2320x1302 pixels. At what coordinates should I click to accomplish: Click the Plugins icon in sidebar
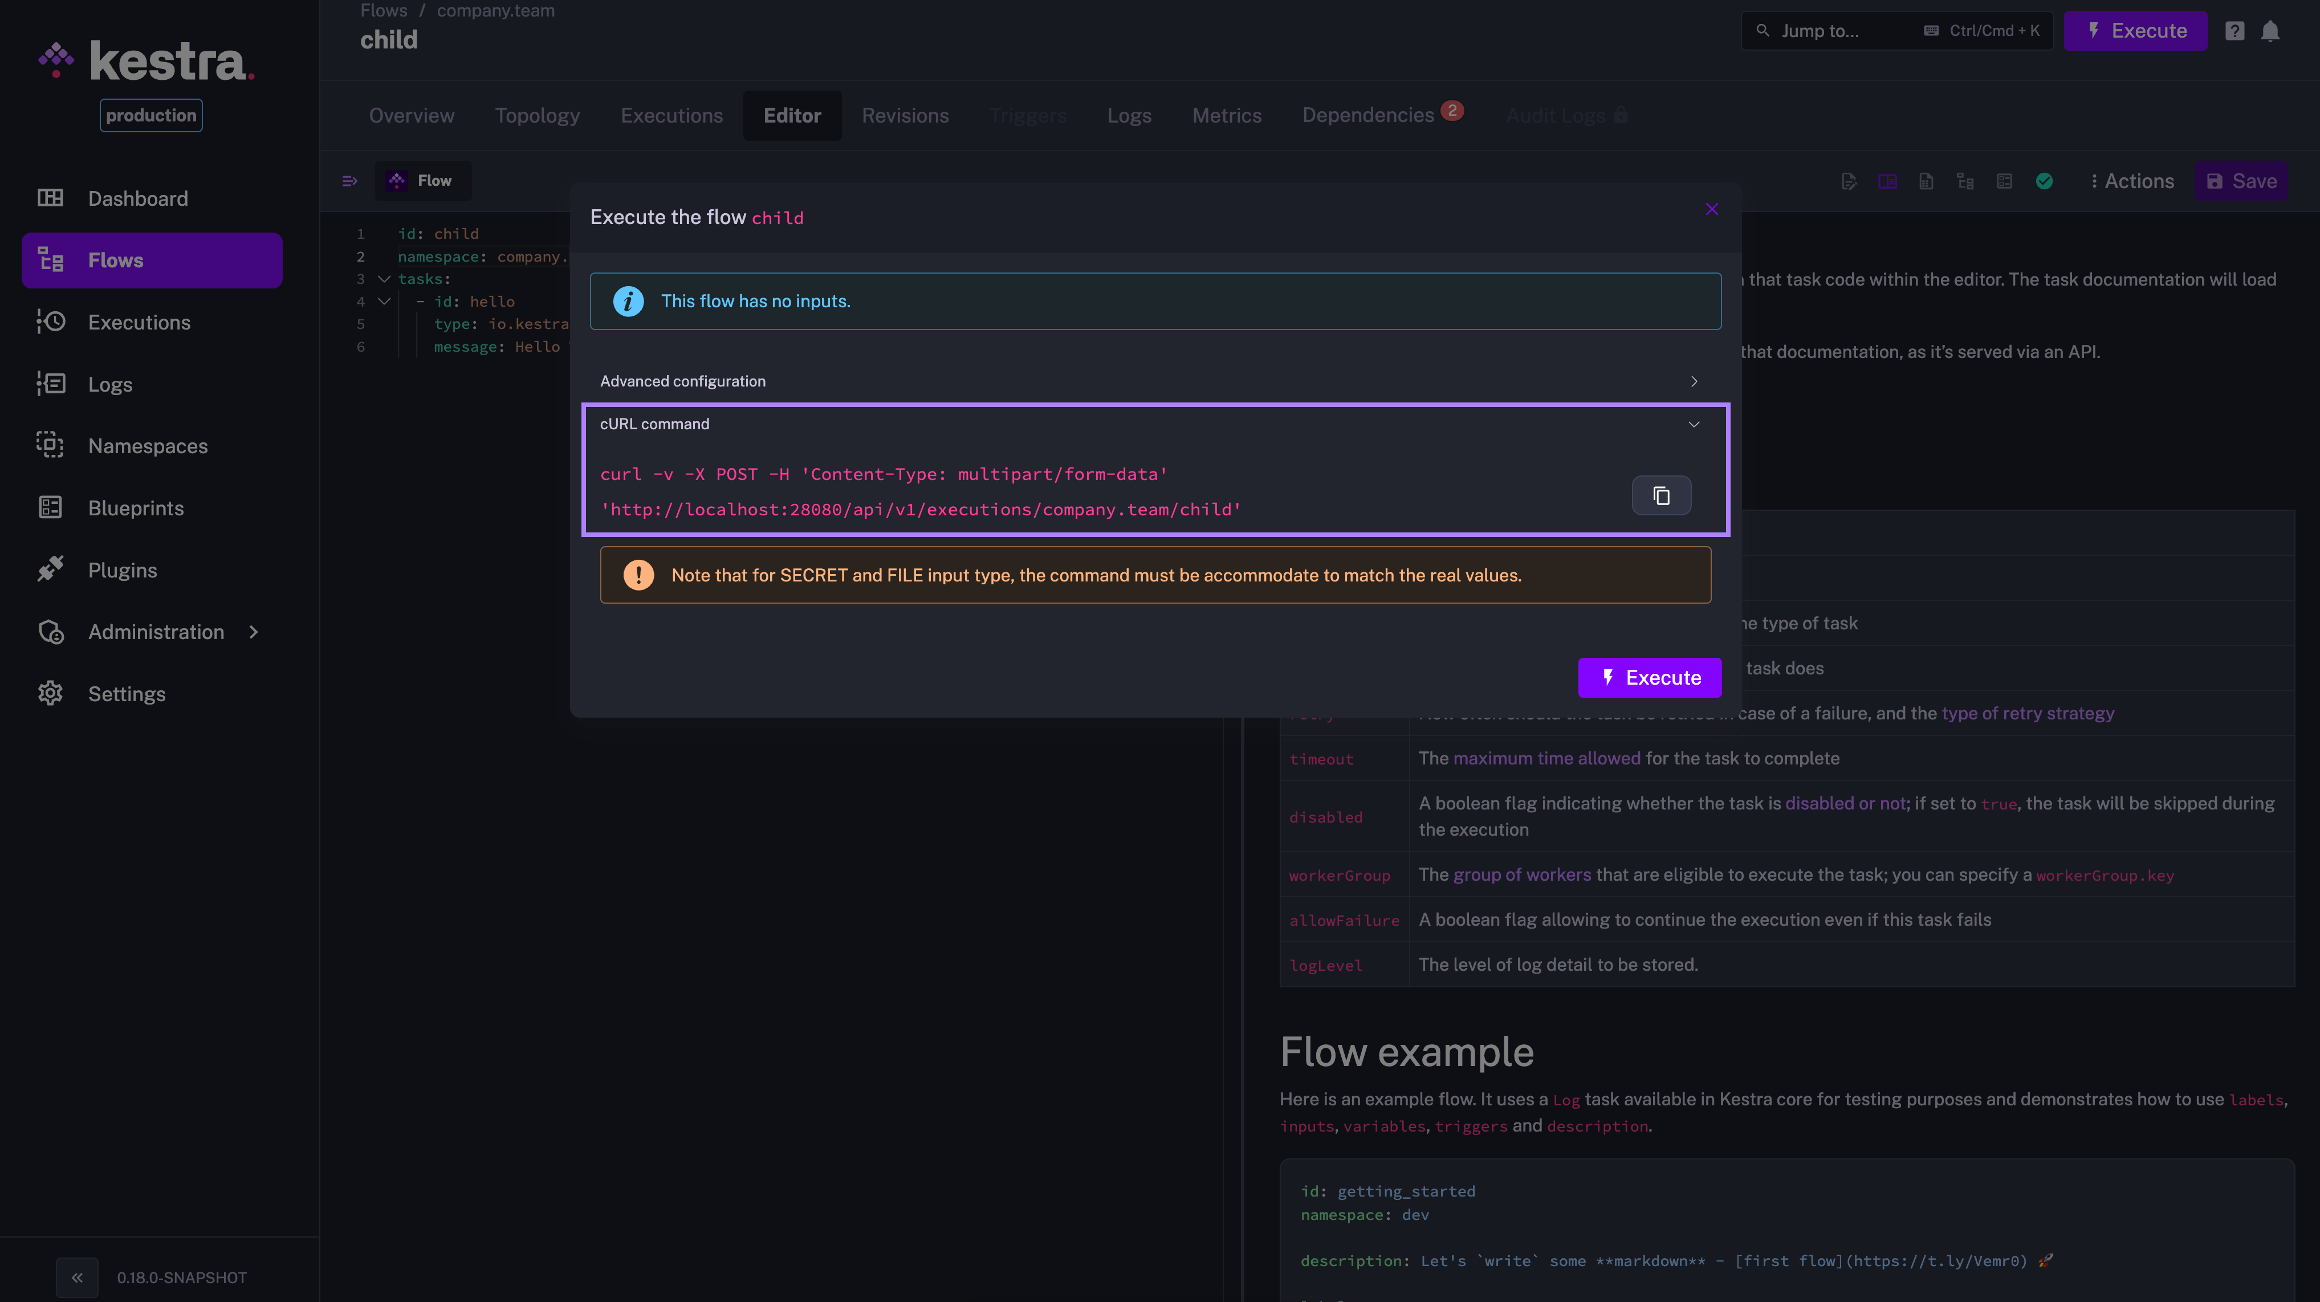tap(50, 569)
